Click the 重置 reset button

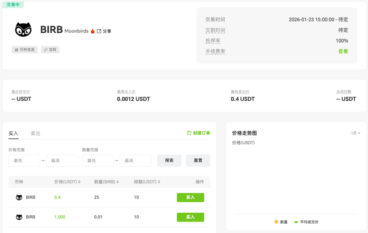click(198, 160)
